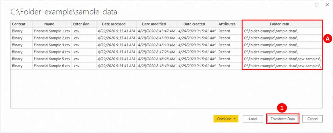Select Financial Sample 3.csv name cell
The height and width of the screenshot is (133, 333).
pos(52,45)
